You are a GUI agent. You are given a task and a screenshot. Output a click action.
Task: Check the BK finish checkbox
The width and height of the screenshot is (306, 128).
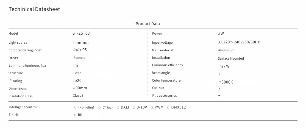(76, 115)
